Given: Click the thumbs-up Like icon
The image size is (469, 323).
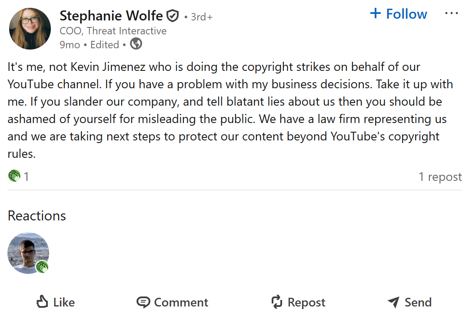Looking at the screenshot, I should [x=42, y=302].
